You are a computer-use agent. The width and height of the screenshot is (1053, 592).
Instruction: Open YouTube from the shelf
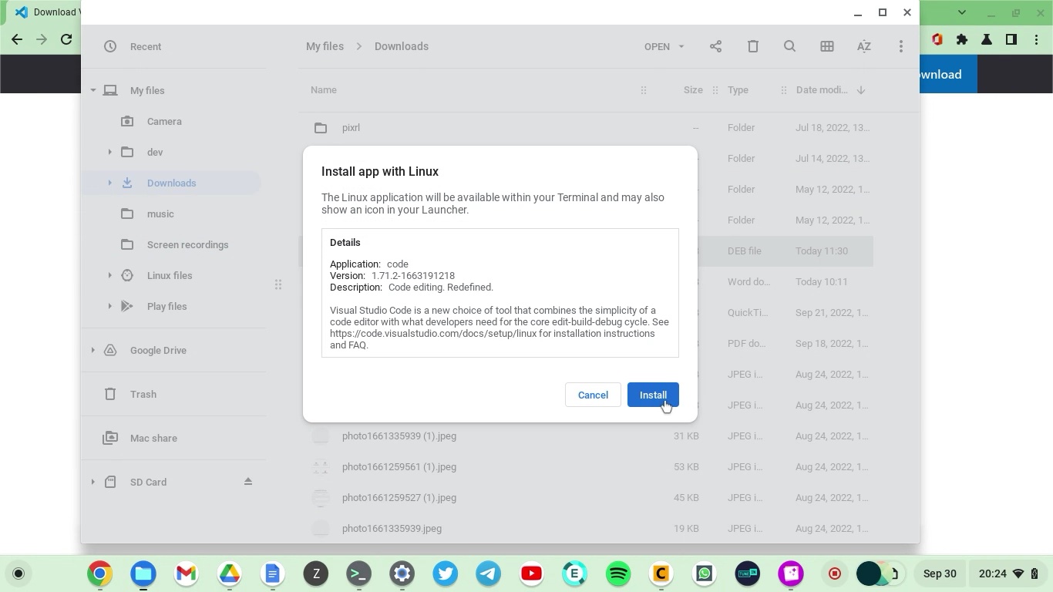(x=531, y=573)
